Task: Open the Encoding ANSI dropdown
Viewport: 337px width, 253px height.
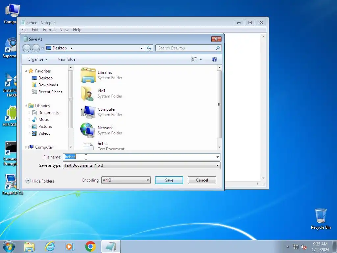Action: [126, 180]
